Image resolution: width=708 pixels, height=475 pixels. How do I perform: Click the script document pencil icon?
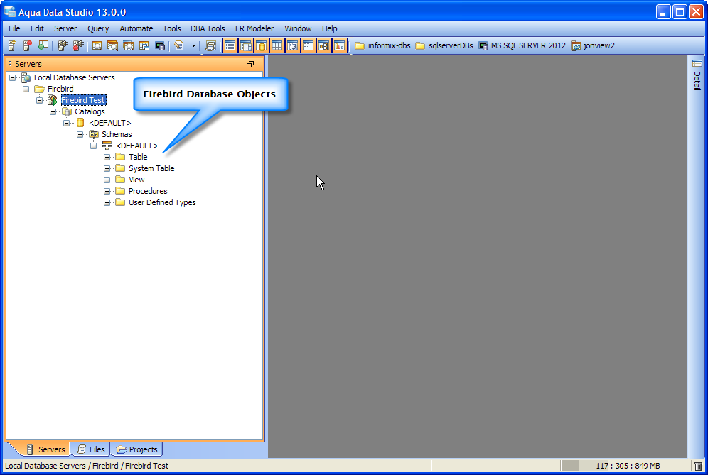[179, 45]
